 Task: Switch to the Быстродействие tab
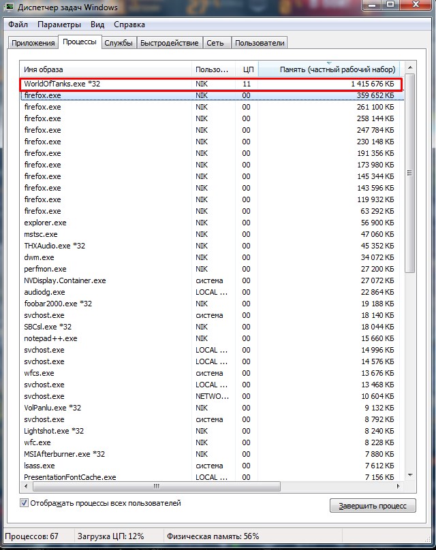169,43
